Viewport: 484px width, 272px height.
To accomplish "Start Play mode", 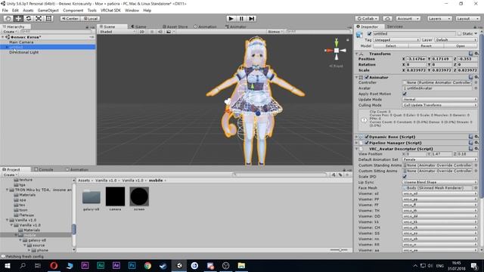I will [231, 18].
